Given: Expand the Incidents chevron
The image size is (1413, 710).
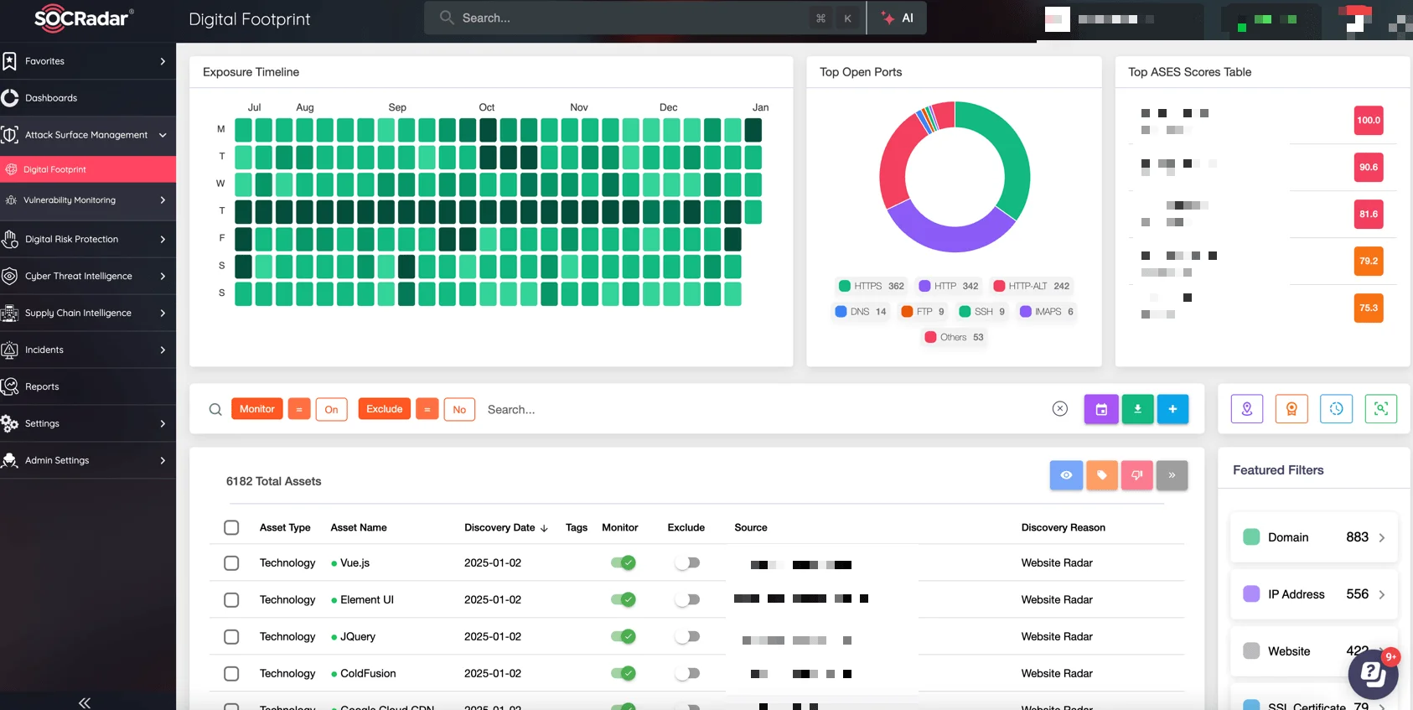Looking at the screenshot, I should click(x=163, y=350).
